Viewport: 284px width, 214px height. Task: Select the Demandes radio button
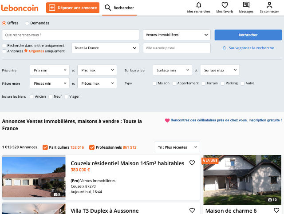pyautogui.click(x=27, y=23)
